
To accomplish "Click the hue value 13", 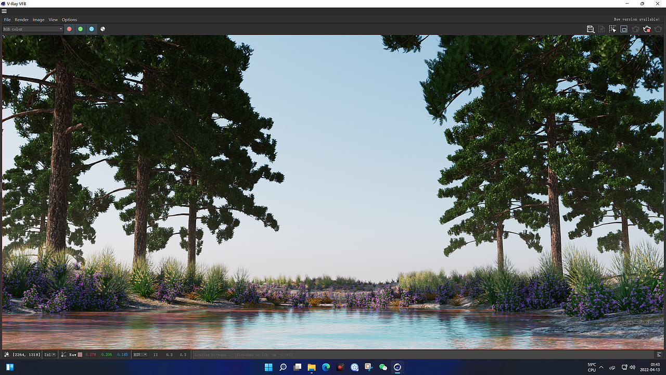I will pyautogui.click(x=156, y=355).
